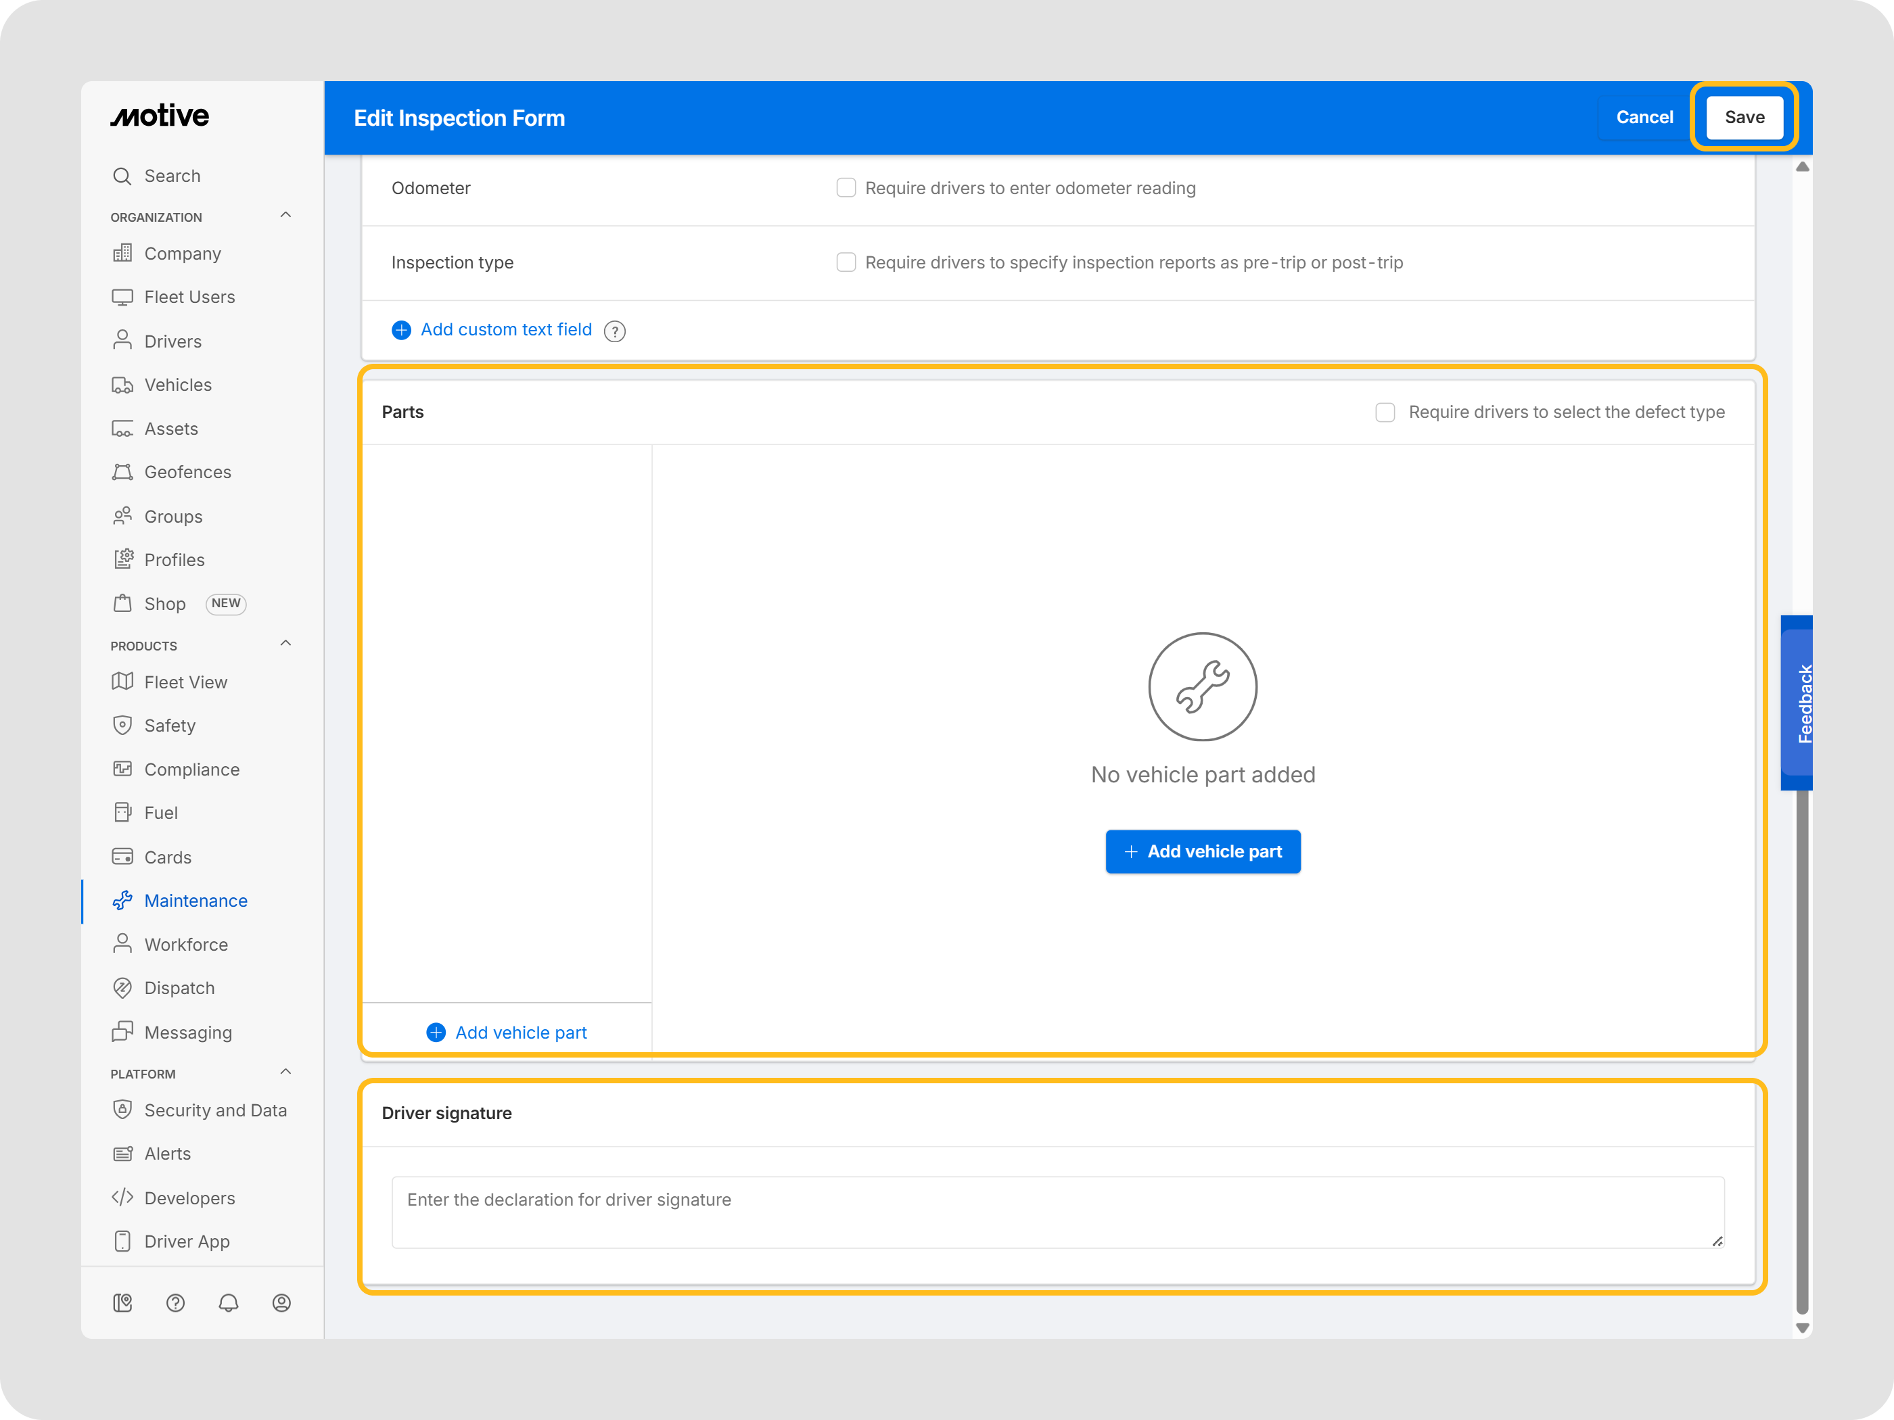Screen dimensions: 1894x1420
Task: Save the inspection form
Action: (x=1744, y=117)
